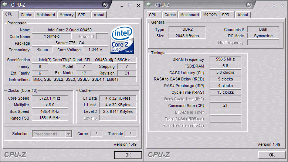Switch to Cache tab in left window

tap(27, 15)
